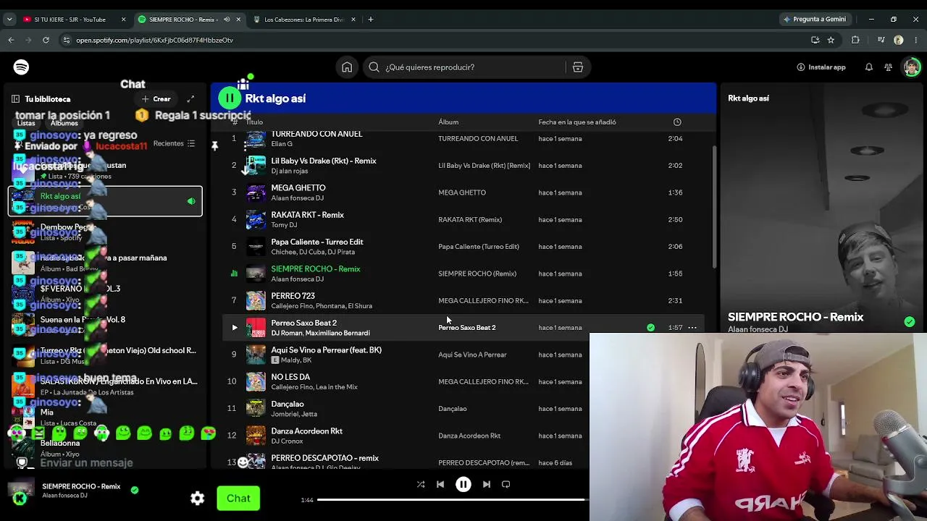Go to Spotify Home via house icon
927x521 pixels.
coord(347,67)
